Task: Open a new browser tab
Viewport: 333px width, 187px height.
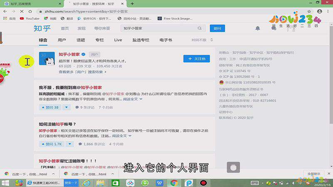Action: coord(132,4)
